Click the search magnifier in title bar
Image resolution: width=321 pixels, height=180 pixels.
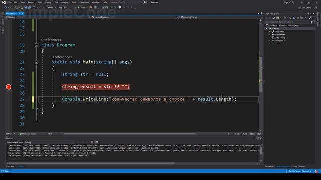[144, 2]
